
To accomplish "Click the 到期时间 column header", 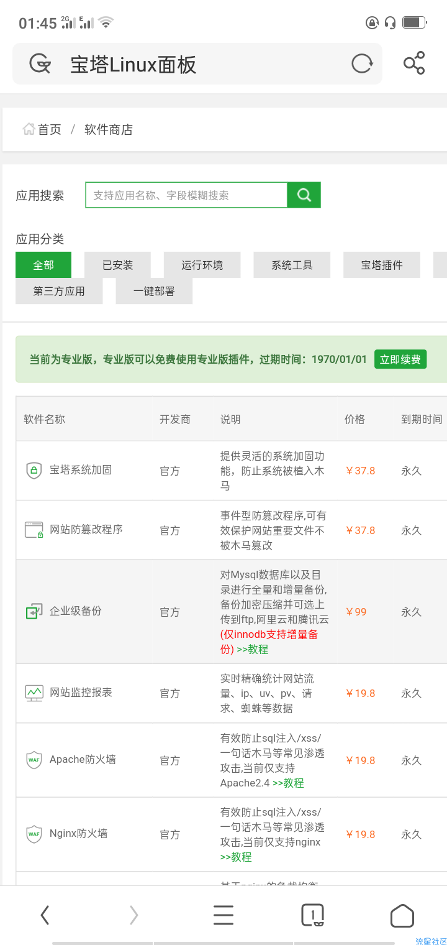I will 422,419.
